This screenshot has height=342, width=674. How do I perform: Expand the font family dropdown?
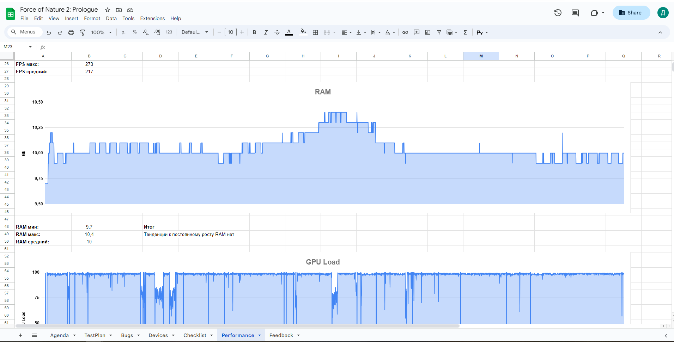[x=195, y=32]
